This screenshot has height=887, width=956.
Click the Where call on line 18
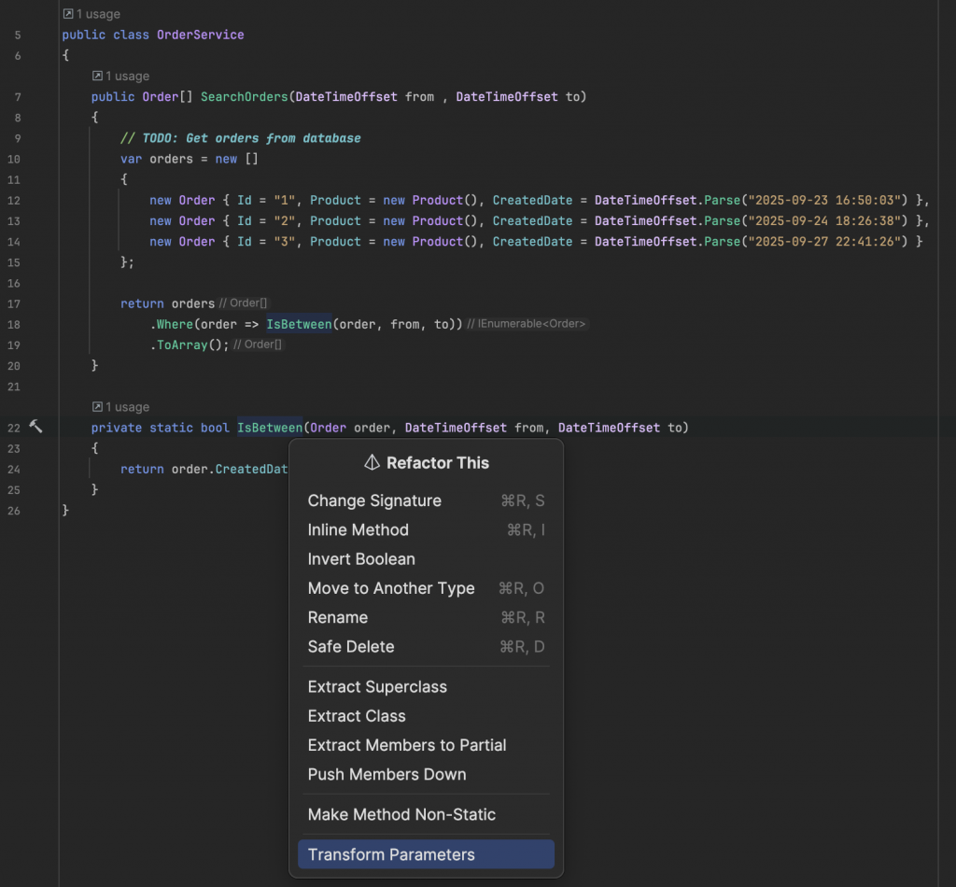pos(175,324)
